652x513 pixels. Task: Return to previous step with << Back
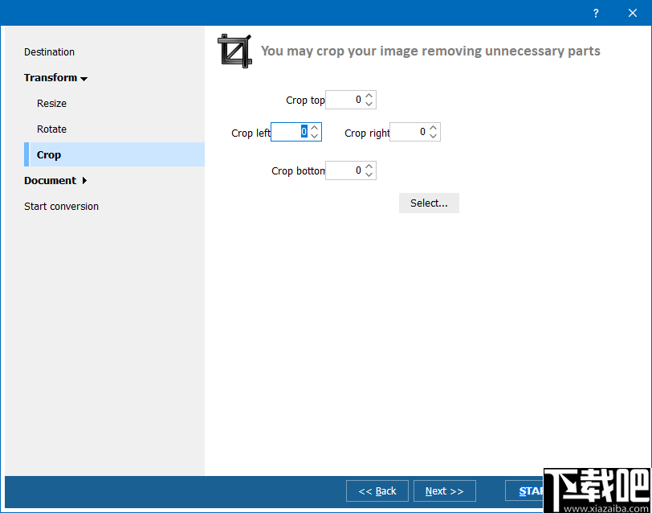377,491
